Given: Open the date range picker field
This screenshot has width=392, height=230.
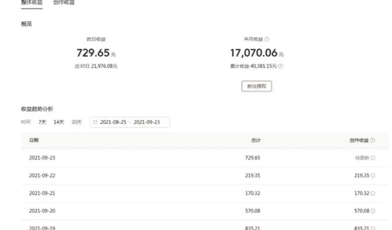Looking at the screenshot, I should coord(130,122).
